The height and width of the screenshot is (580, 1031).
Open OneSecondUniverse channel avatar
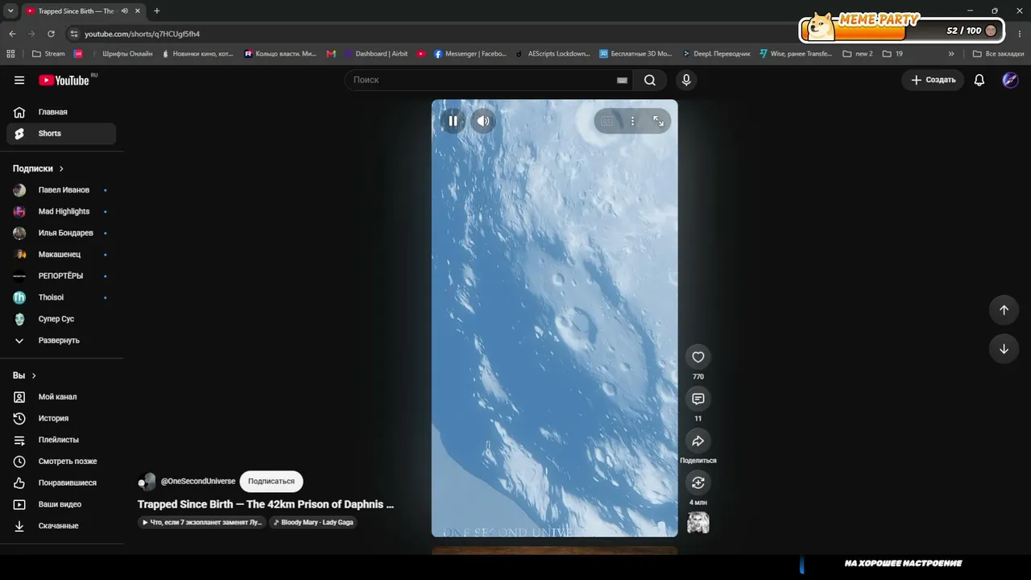[147, 482]
